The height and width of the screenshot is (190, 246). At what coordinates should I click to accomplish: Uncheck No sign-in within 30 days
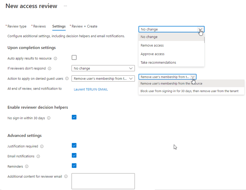pos(74,117)
